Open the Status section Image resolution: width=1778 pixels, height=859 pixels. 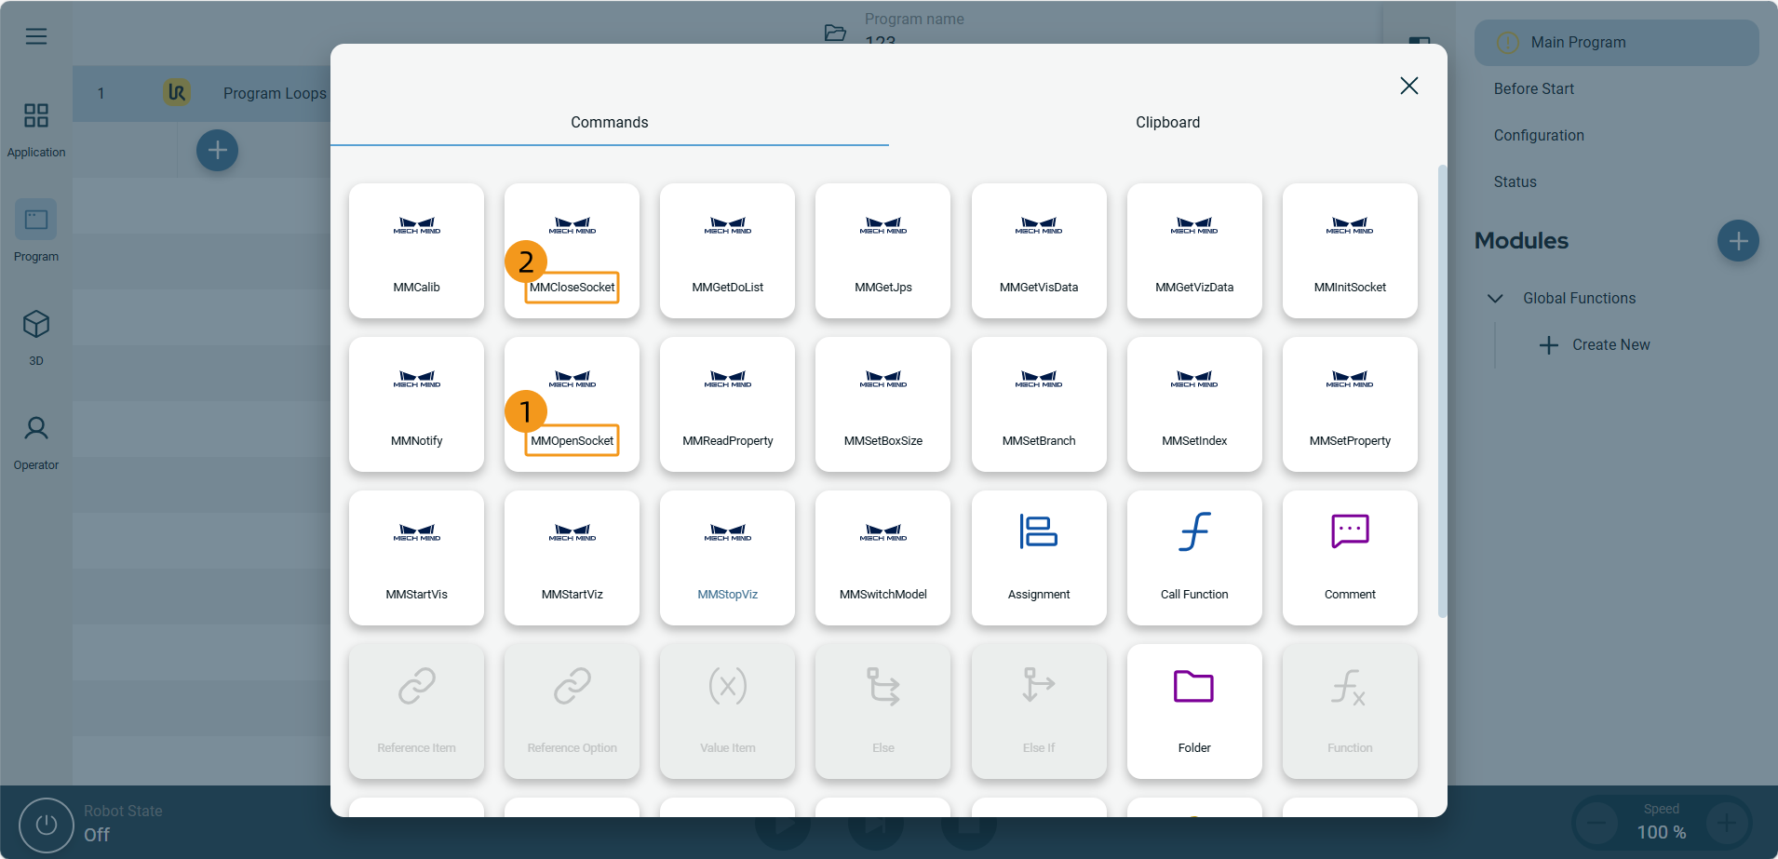[x=1515, y=182]
